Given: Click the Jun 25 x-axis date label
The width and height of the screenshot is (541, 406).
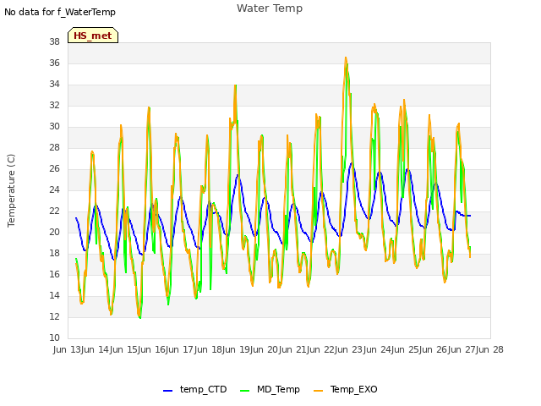Looking at the screenshot, I should coord(407,349).
